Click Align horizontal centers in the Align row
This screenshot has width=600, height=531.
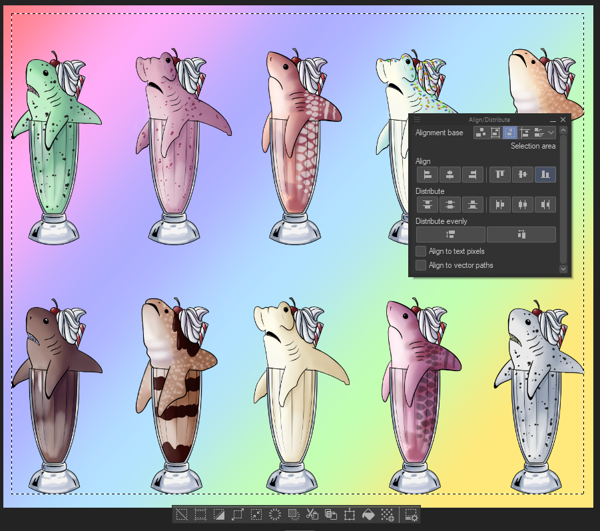pyautogui.click(x=450, y=175)
